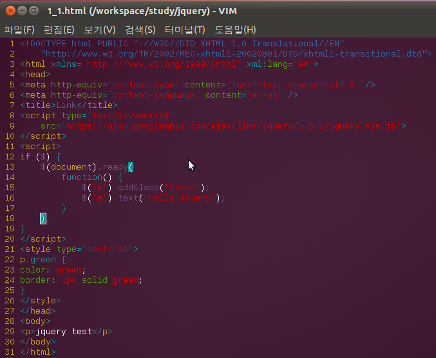This screenshot has width=436, height=358.
Task: Click 'text/javascript' type value
Action: 130,116
